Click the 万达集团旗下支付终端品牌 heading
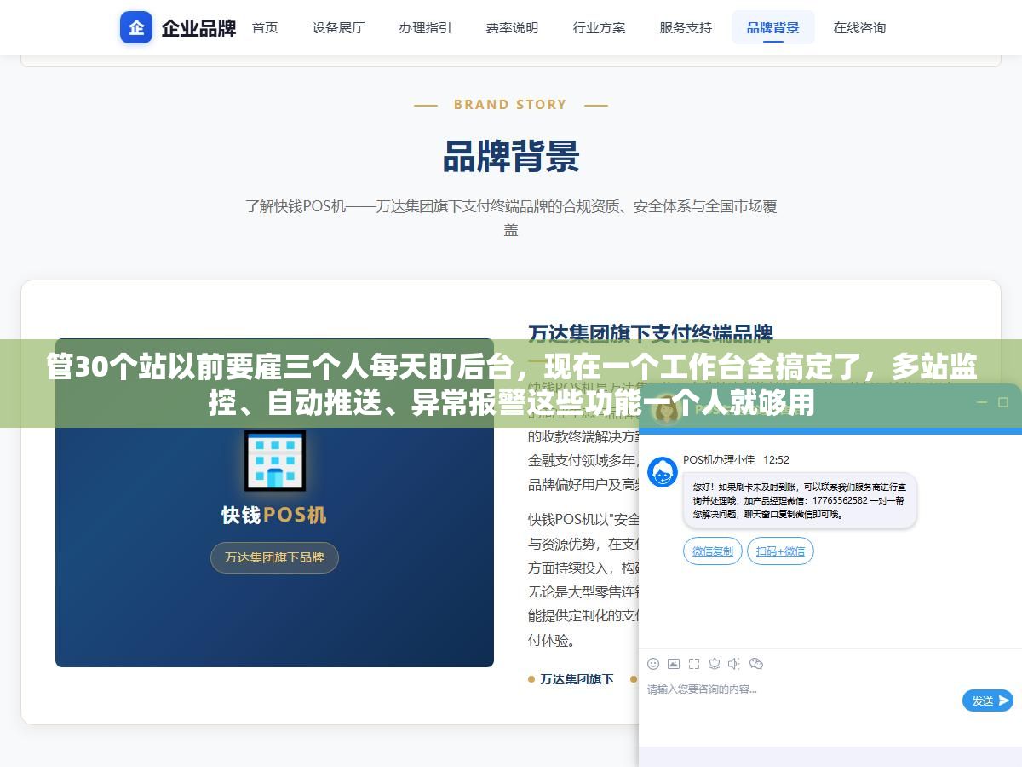 pos(651,332)
